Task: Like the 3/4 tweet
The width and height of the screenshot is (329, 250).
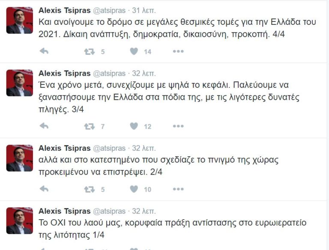Action: 134,126
